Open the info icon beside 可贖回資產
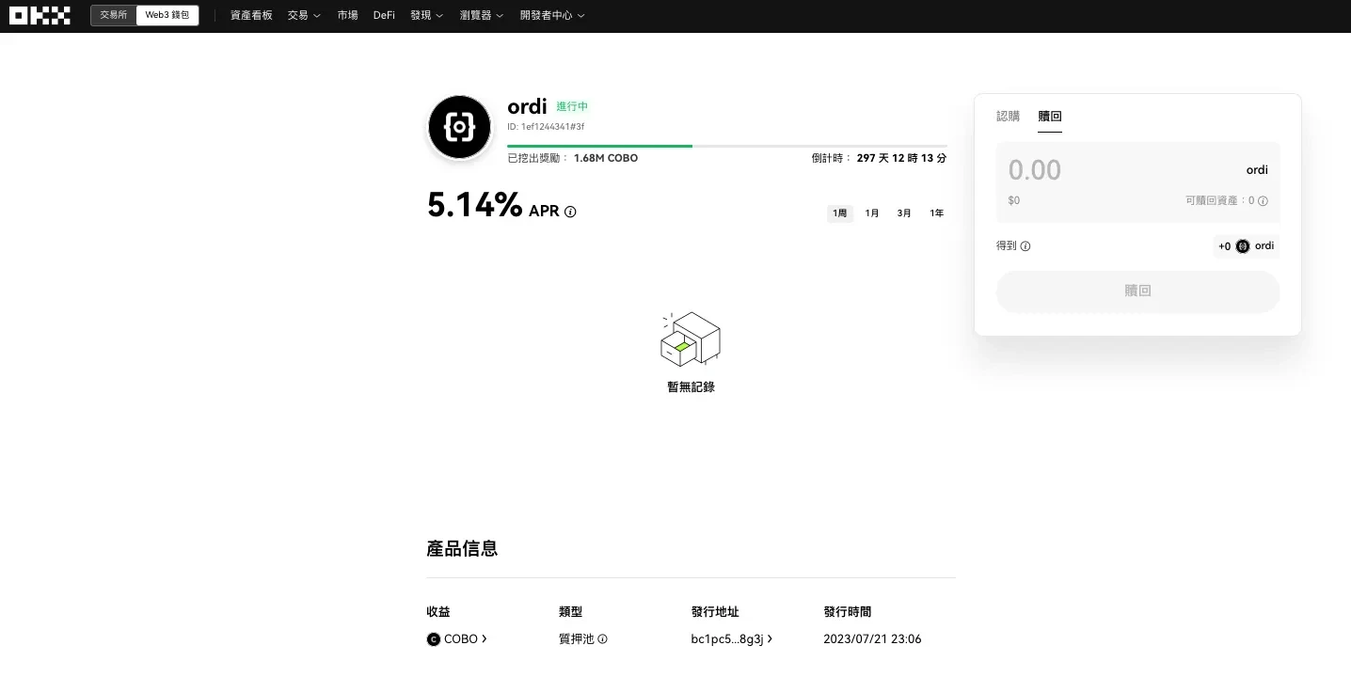Screen dimensions: 1351x677 pos(1263,200)
